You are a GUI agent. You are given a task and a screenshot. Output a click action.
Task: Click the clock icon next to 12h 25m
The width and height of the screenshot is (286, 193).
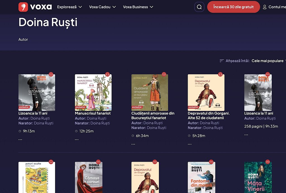pos(76,131)
